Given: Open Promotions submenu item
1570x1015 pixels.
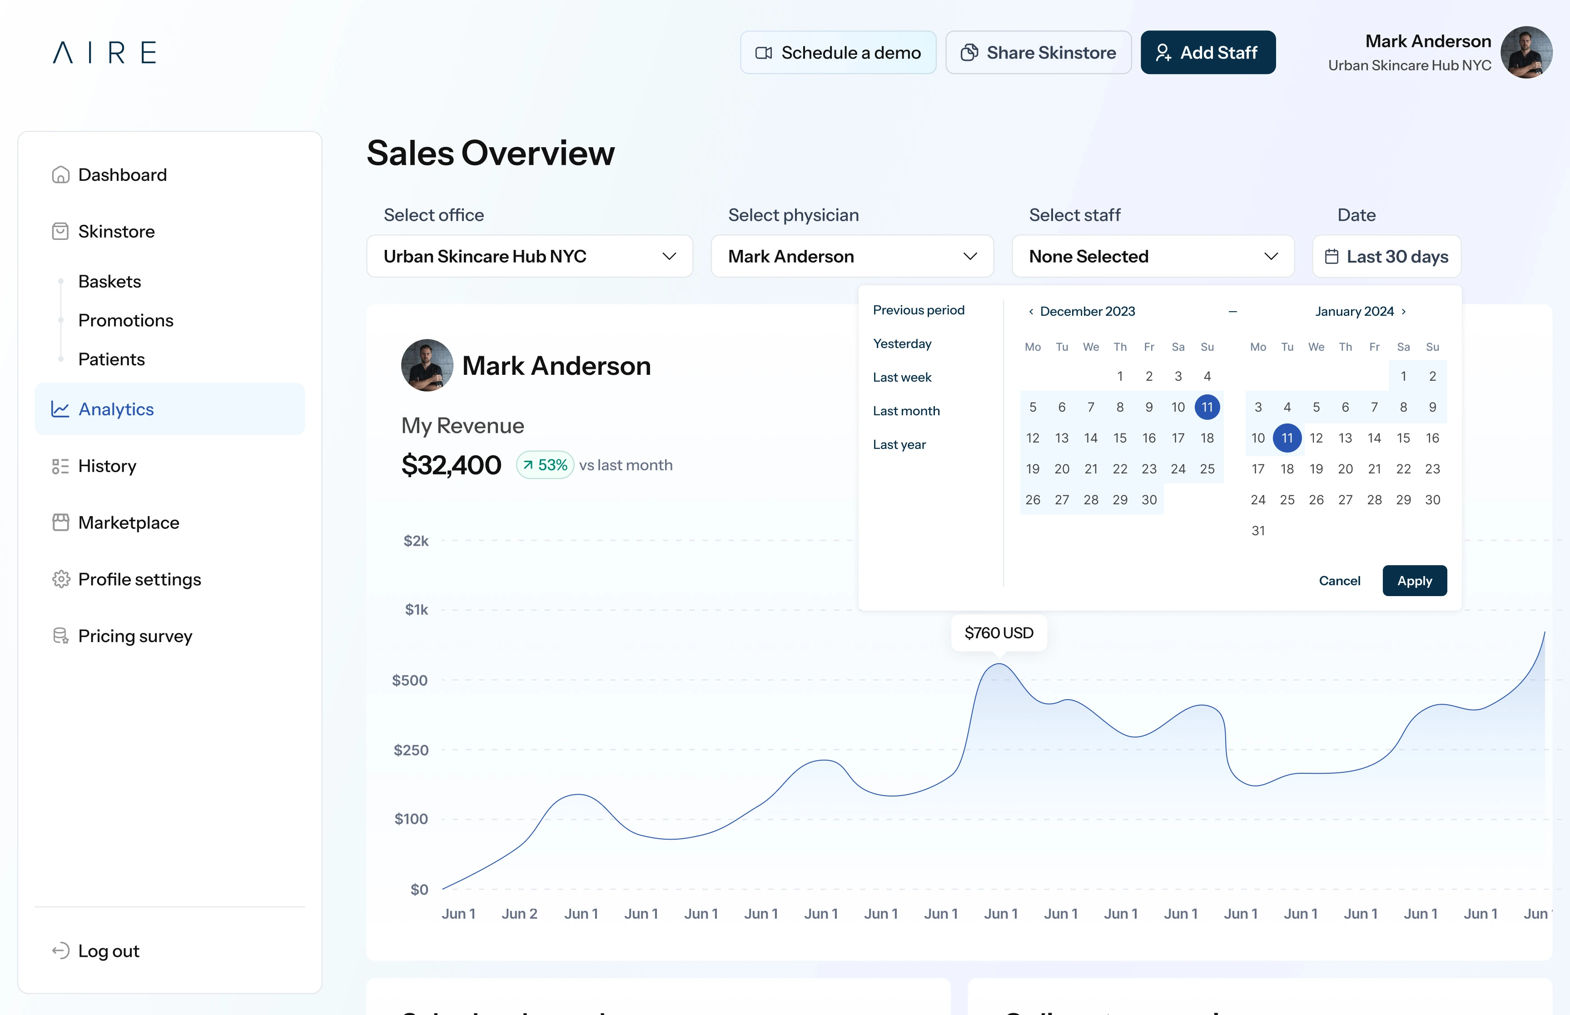Looking at the screenshot, I should pos(126,320).
